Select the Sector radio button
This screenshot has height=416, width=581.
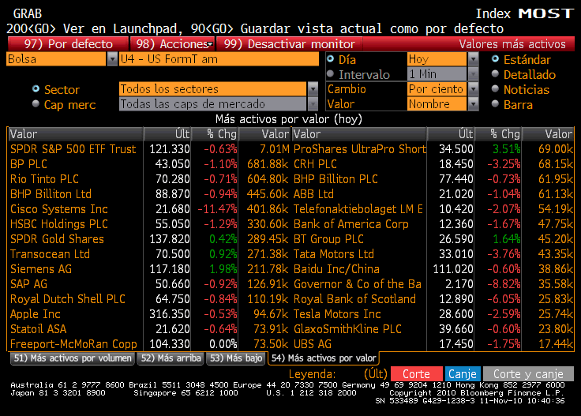tap(36, 88)
